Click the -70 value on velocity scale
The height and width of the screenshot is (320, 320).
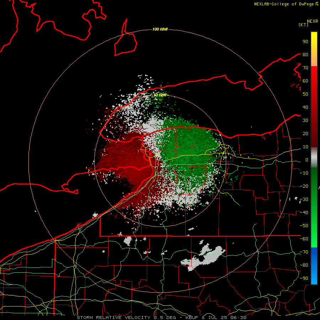304,252
